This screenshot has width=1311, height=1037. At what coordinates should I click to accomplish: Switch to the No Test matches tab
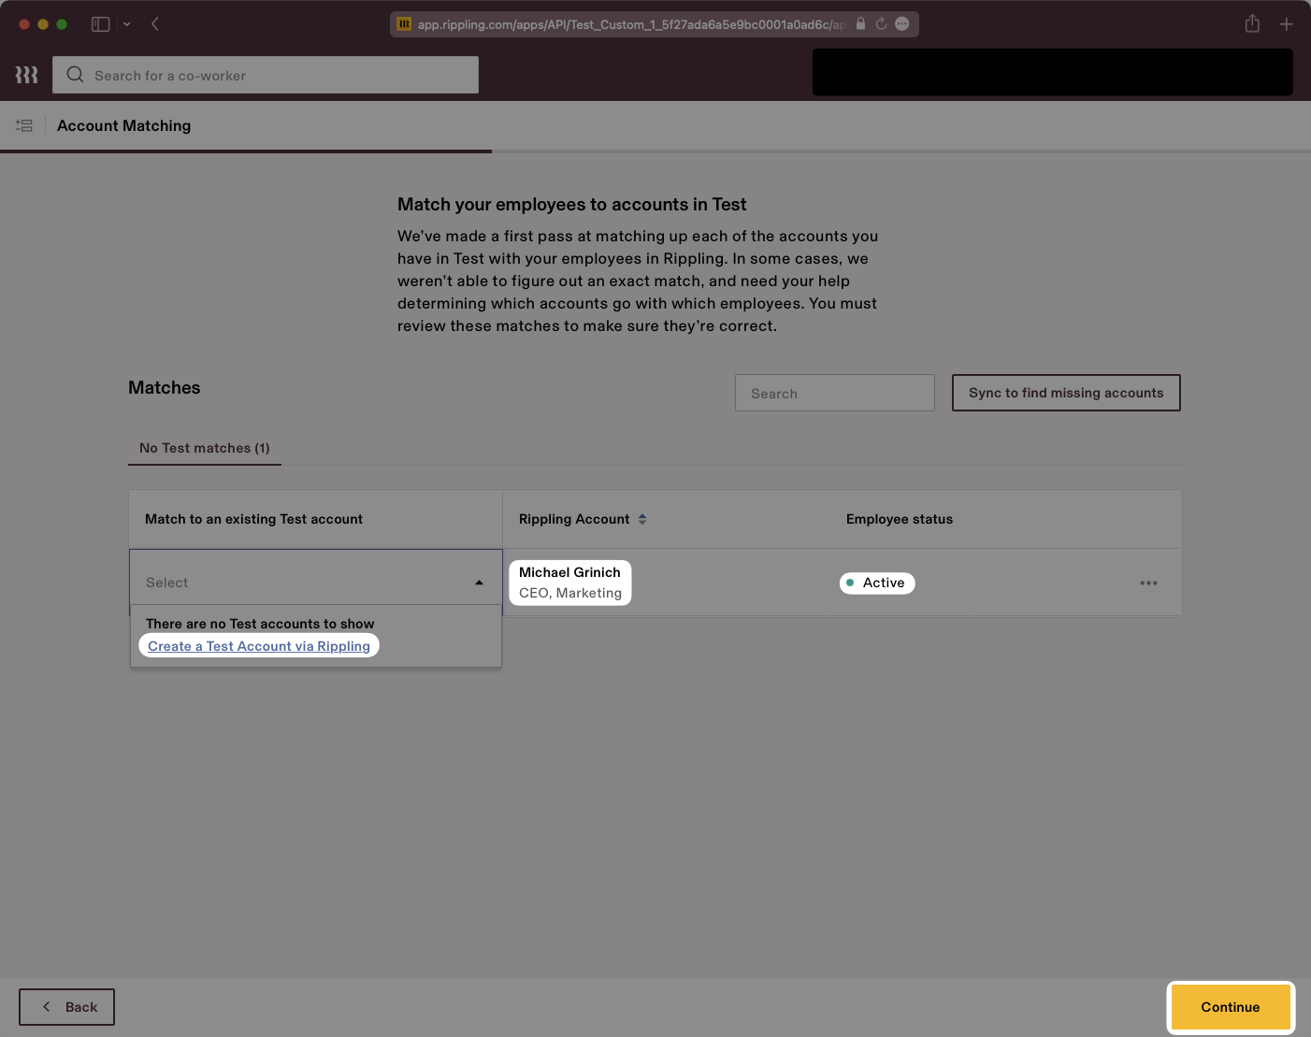tap(204, 448)
